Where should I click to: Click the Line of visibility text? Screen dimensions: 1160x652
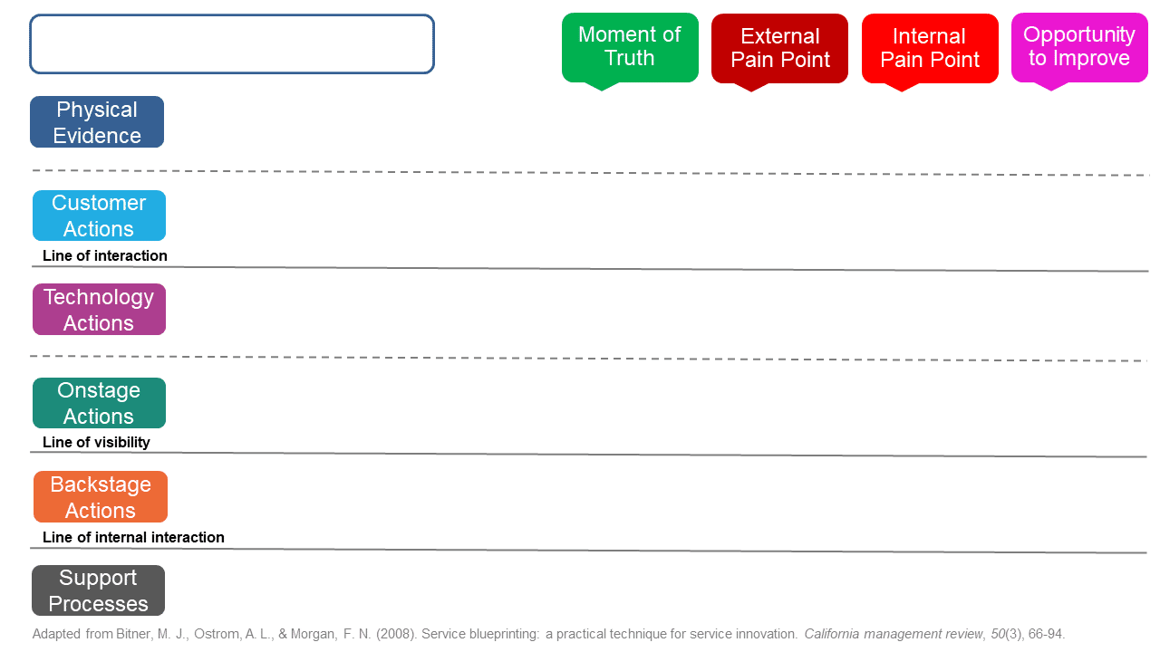click(x=96, y=443)
